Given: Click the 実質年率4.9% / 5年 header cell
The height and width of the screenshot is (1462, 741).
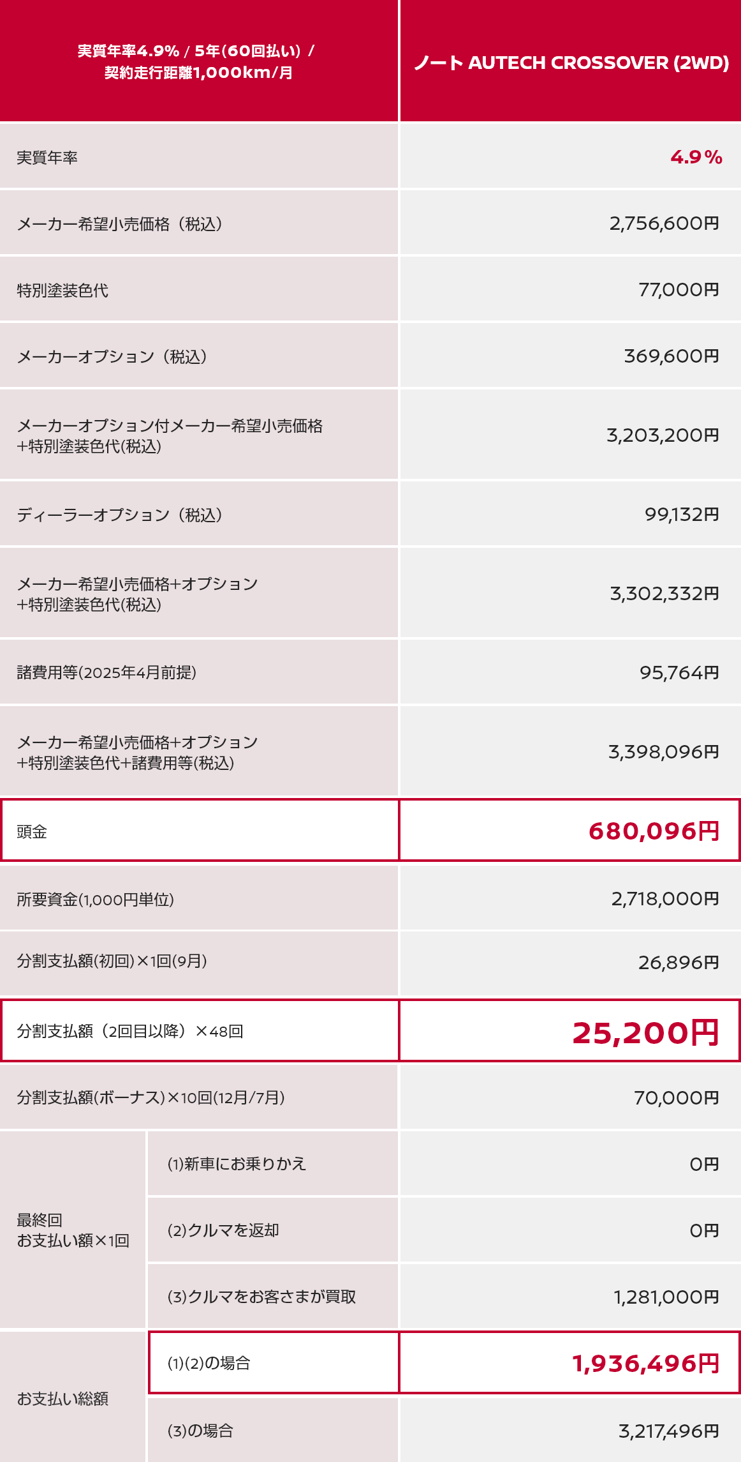Looking at the screenshot, I should pyautogui.click(x=198, y=61).
